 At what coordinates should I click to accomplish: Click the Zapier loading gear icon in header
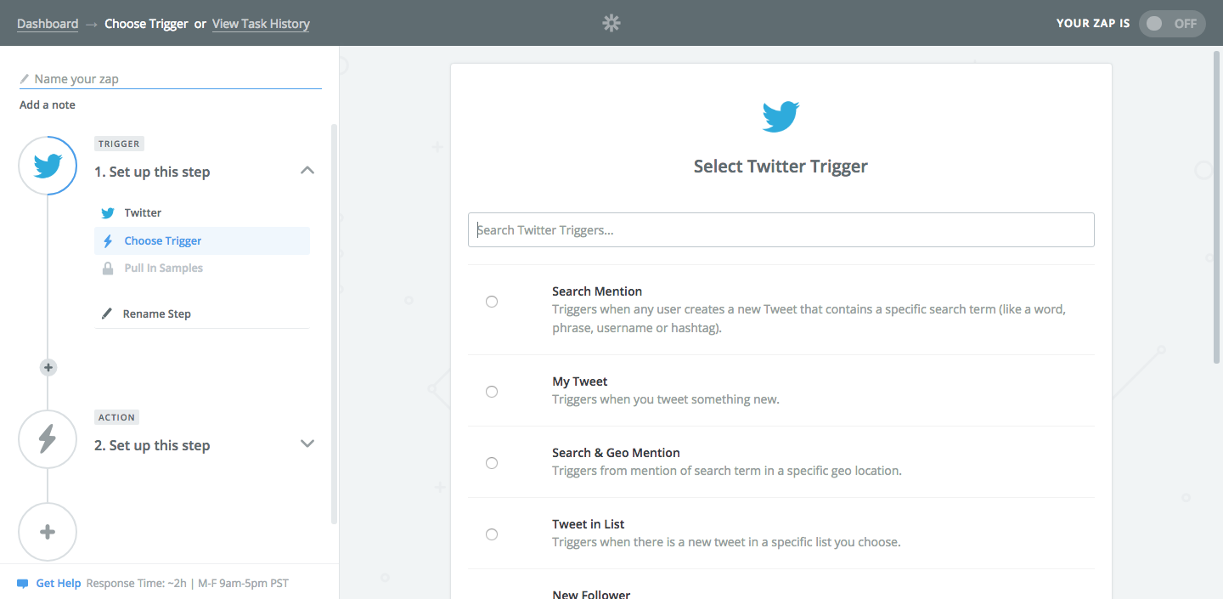[611, 23]
